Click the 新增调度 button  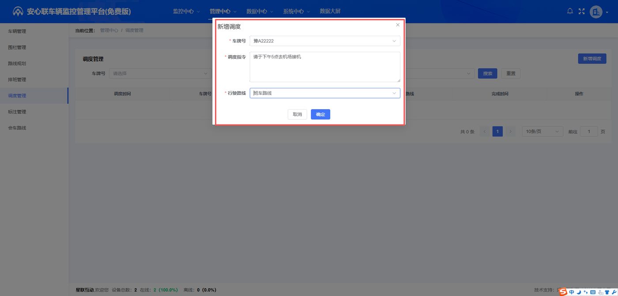[592, 59]
